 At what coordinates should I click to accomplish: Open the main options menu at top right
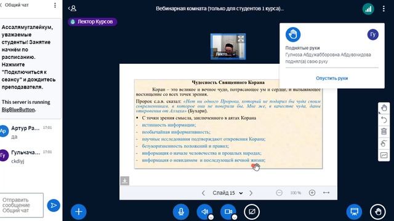(x=384, y=9)
